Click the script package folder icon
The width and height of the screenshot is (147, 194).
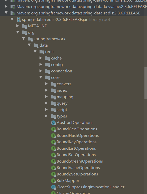point(53,110)
